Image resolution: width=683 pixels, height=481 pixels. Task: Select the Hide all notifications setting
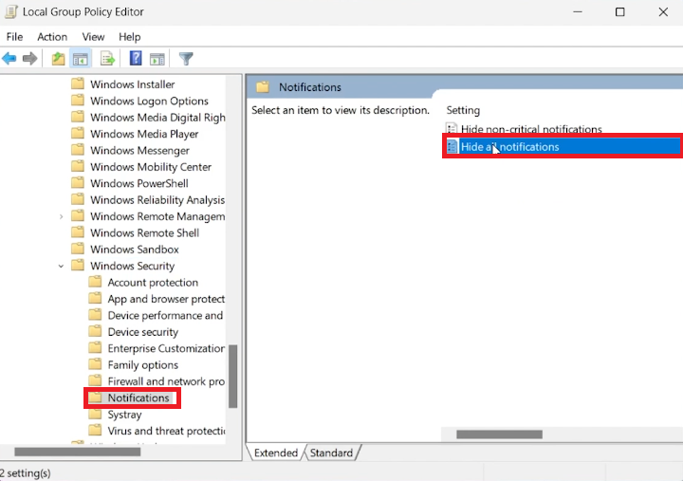tap(563, 146)
